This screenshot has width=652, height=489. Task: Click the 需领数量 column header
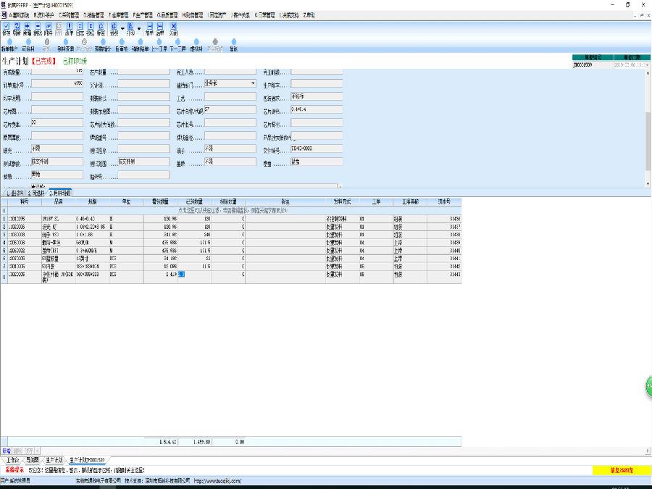pos(161,201)
